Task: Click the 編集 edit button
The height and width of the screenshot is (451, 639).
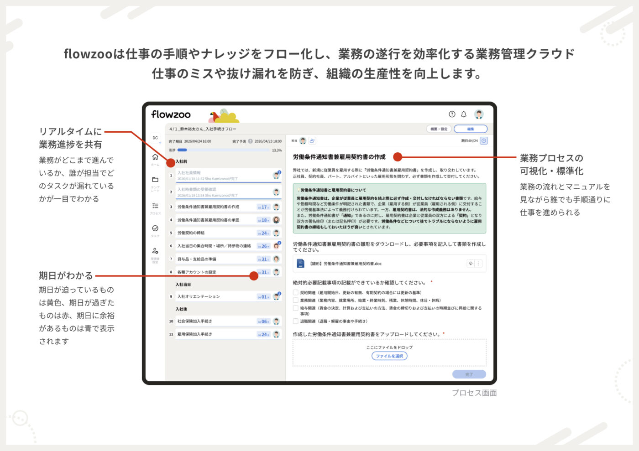Action: (x=471, y=129)
